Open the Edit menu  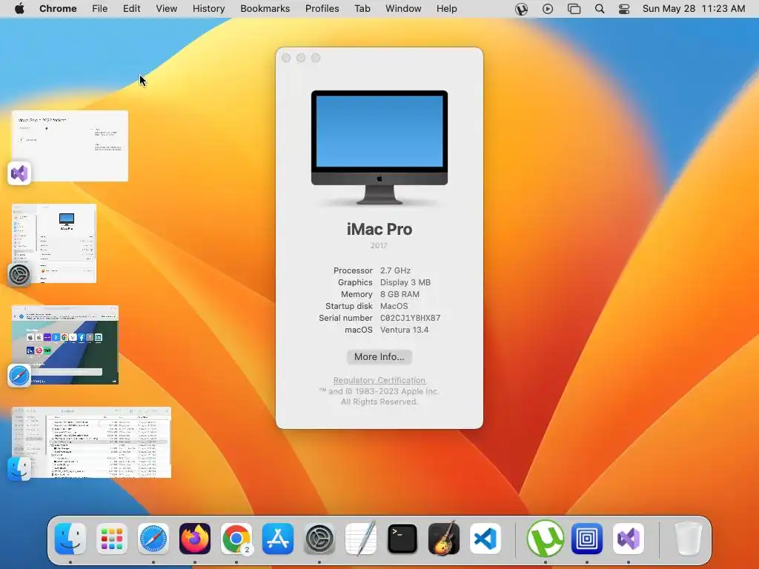[x=131, y=9]
